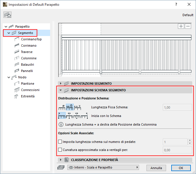
Task: Click the CLASSIFICAZIONE E PROPRIETÀ list icon
Action: [66, 160]
